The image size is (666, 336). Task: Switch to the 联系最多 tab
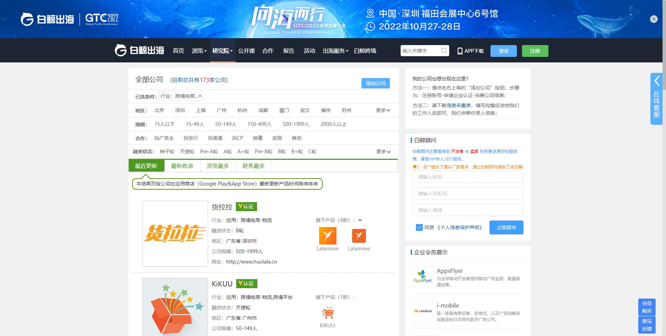click(254, 166)
